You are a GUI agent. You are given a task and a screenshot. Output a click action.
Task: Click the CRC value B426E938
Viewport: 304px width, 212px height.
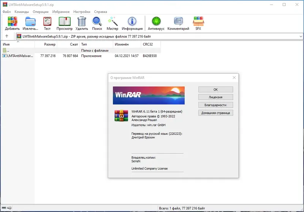(x=150, y=56)
